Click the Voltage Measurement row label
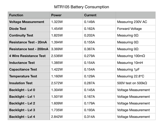 [x=26, y=22]
